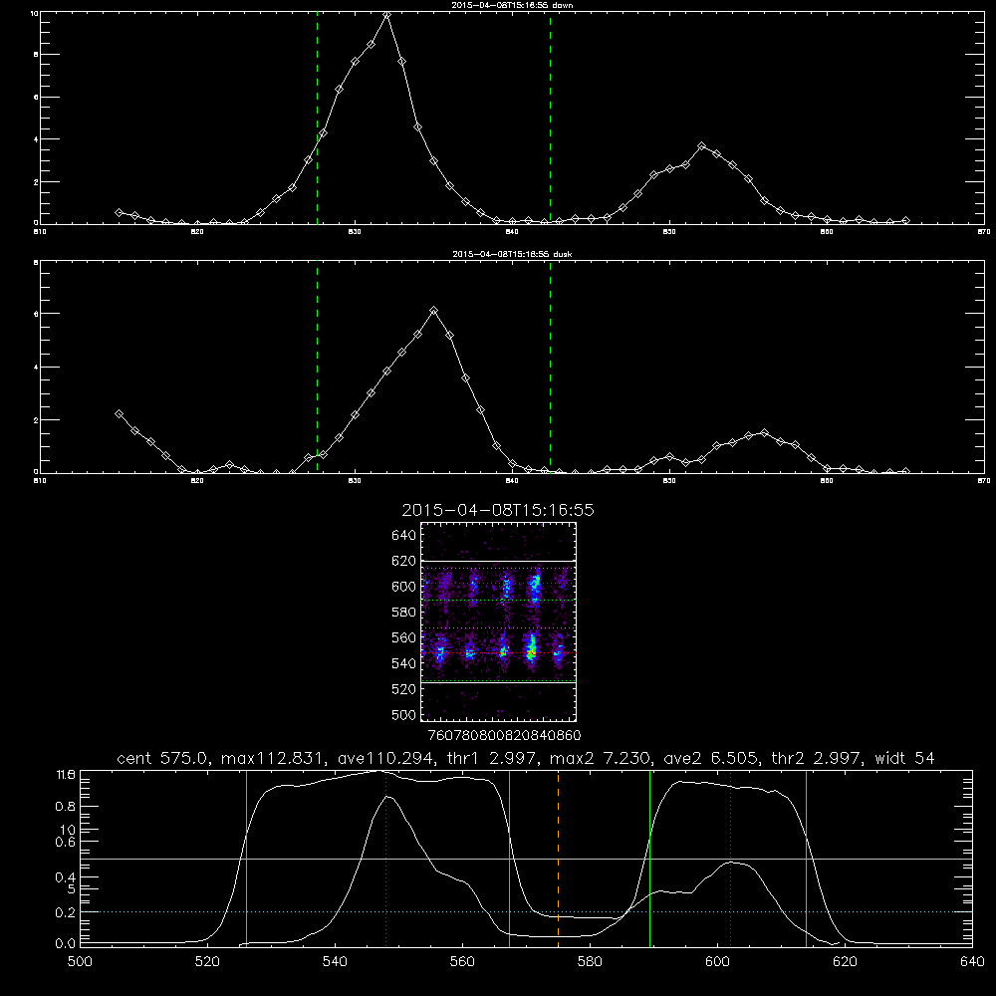Click the secondary peak diamond in dusk plot
Image resolution: width=996 pixels, height=996 pixels.
[764, 432]
